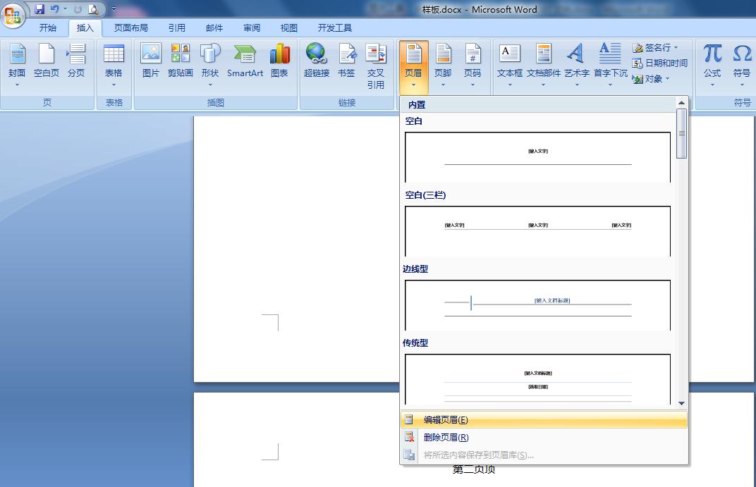
Task: Expand the arrow under 页码
Action: tap(472, 85)
